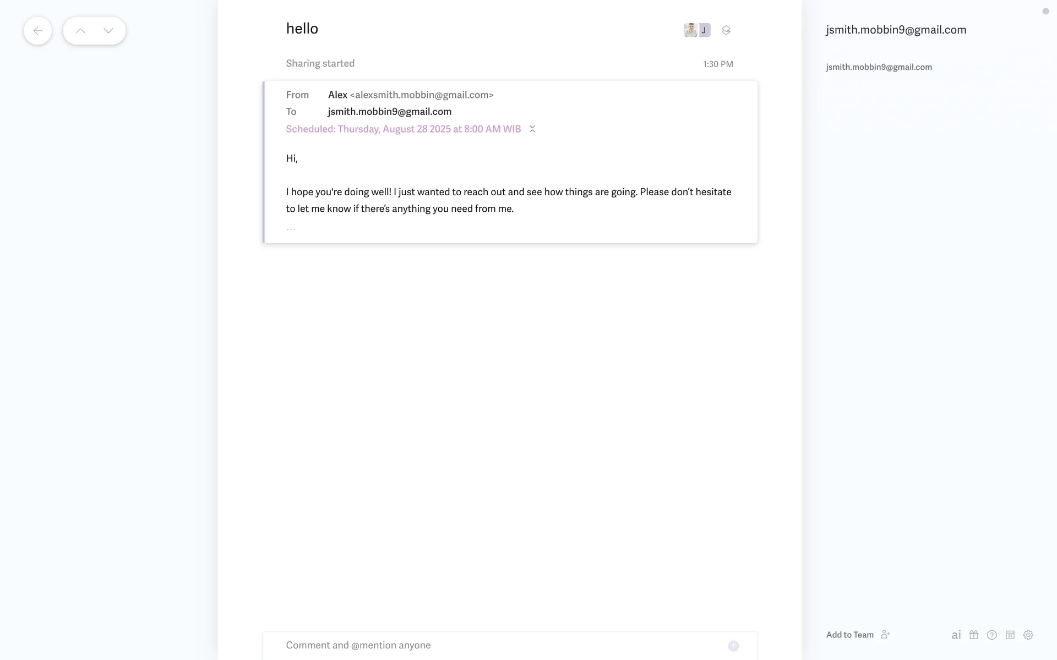1057x660 pixels.
Task: Expand the collapsed message ellipsis
Action: point(291,228)
